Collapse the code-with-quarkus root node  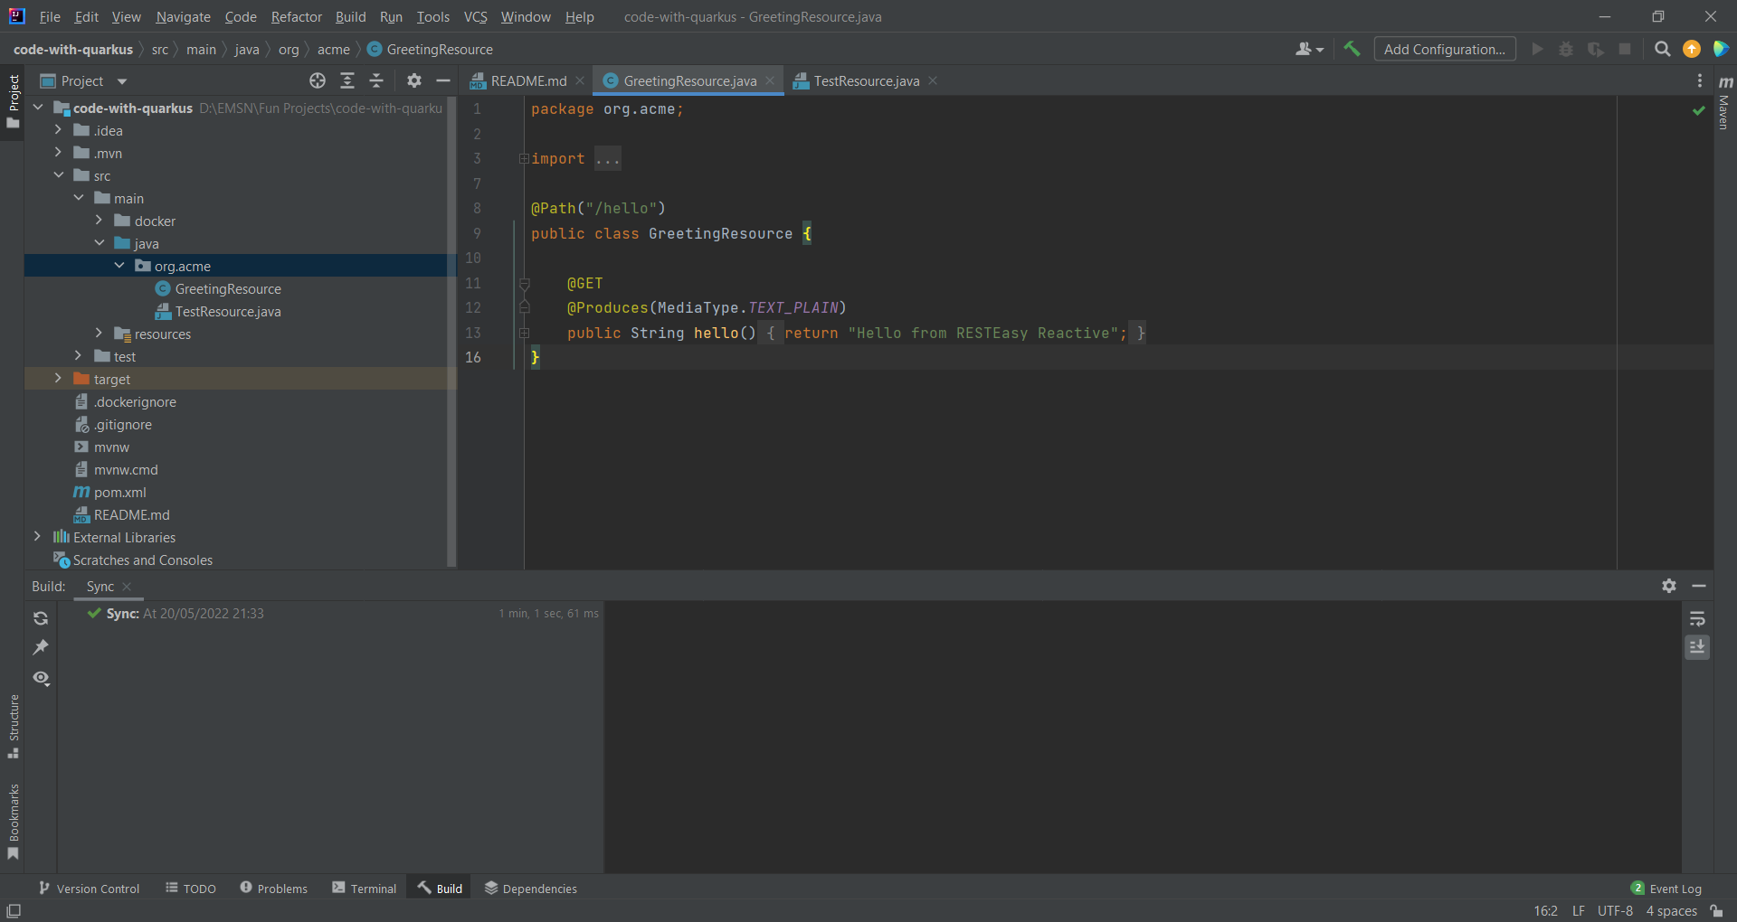[x=38, y=108]
